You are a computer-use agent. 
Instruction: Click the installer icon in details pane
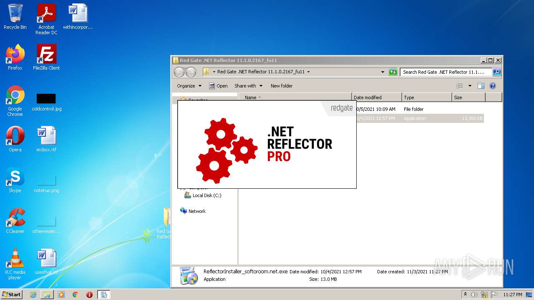coord(189,276)
